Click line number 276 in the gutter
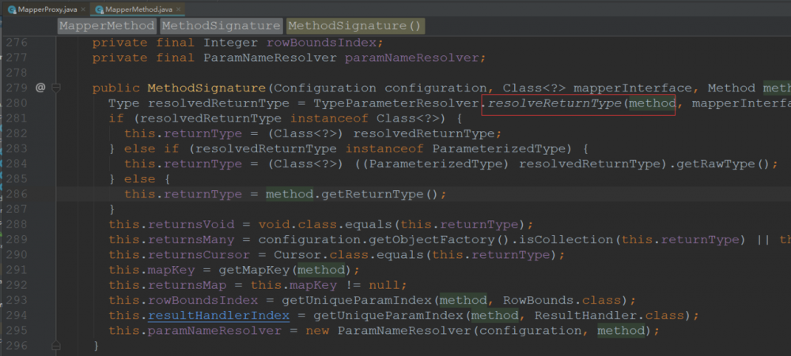The width and height of the screenshot is (791, 356). point(17,43)
